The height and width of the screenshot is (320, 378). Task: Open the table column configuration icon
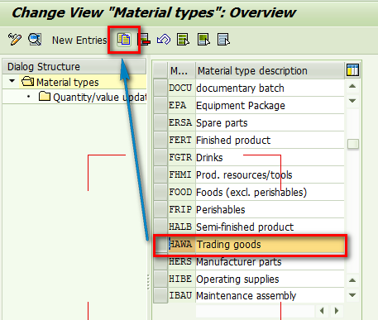[x=352, y=70]
